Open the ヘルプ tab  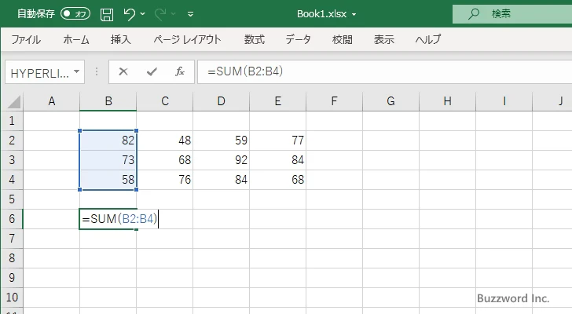pyautogui.click(x=428, y=39)
